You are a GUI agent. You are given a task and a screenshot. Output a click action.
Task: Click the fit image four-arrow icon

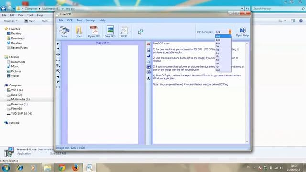coord(58,54)
